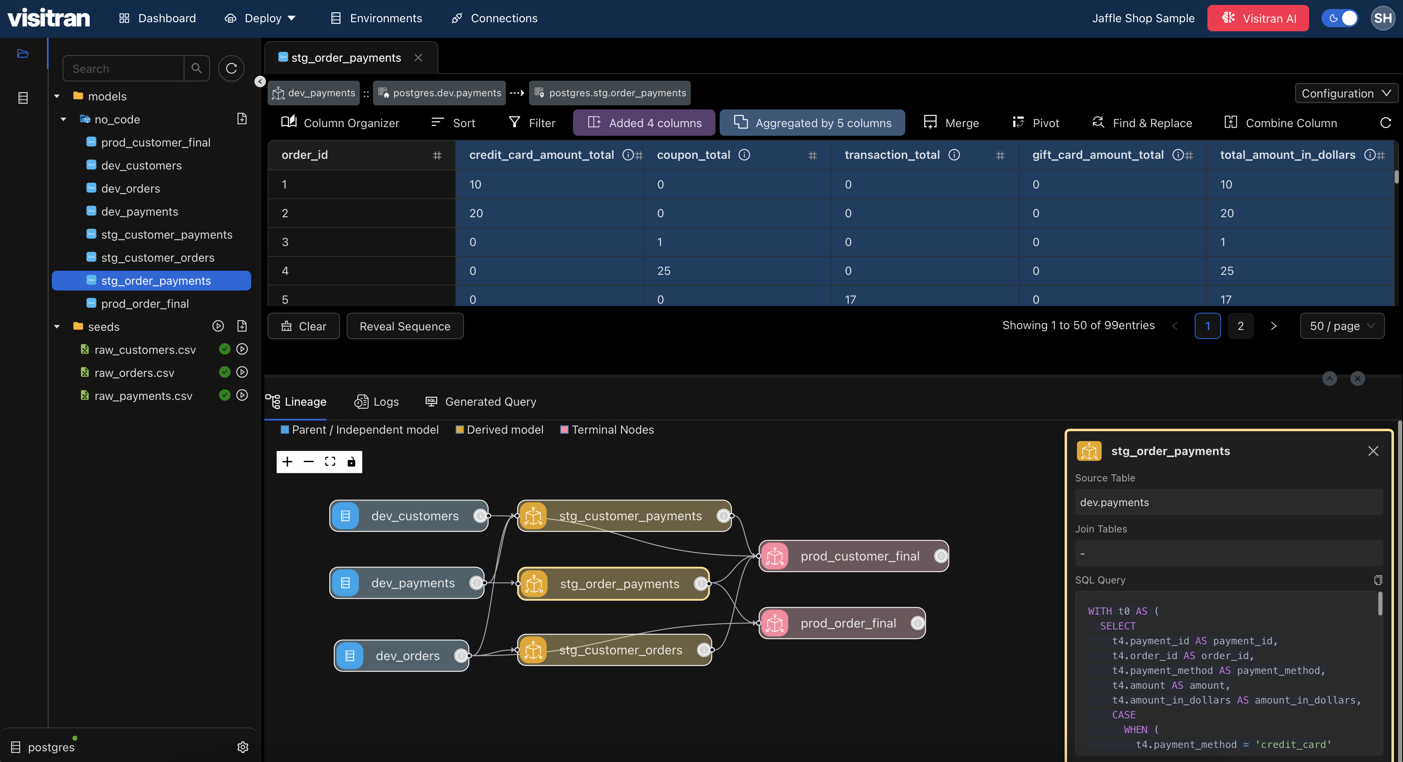The image size is (1403, 762).
Task: Open Find & Replace tool
Action: [x=1142, y=123]
